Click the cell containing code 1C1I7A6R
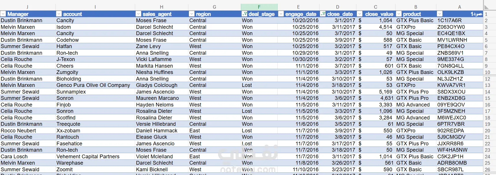The width and height of the screenshot is (496, 175). pyautogui.click(x=449, y=20)
